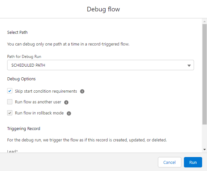Click the vertical scrollbar thumb

pos(204,75)
